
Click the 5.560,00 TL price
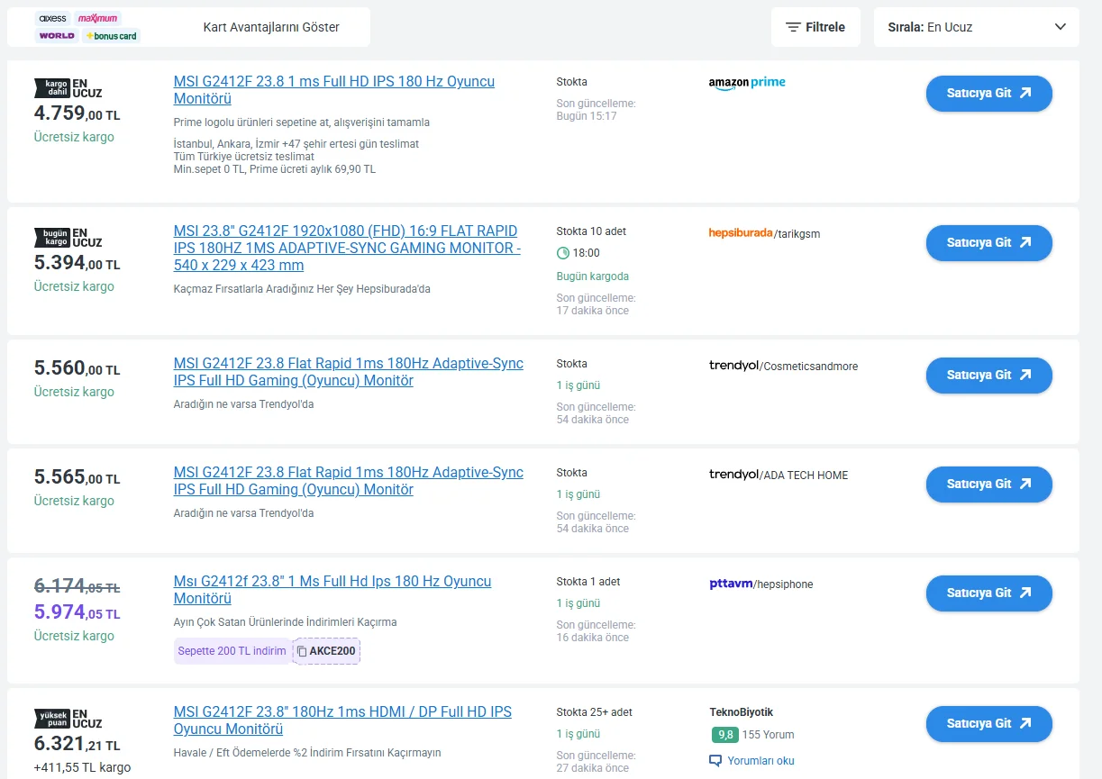click(x=77, y=368)
